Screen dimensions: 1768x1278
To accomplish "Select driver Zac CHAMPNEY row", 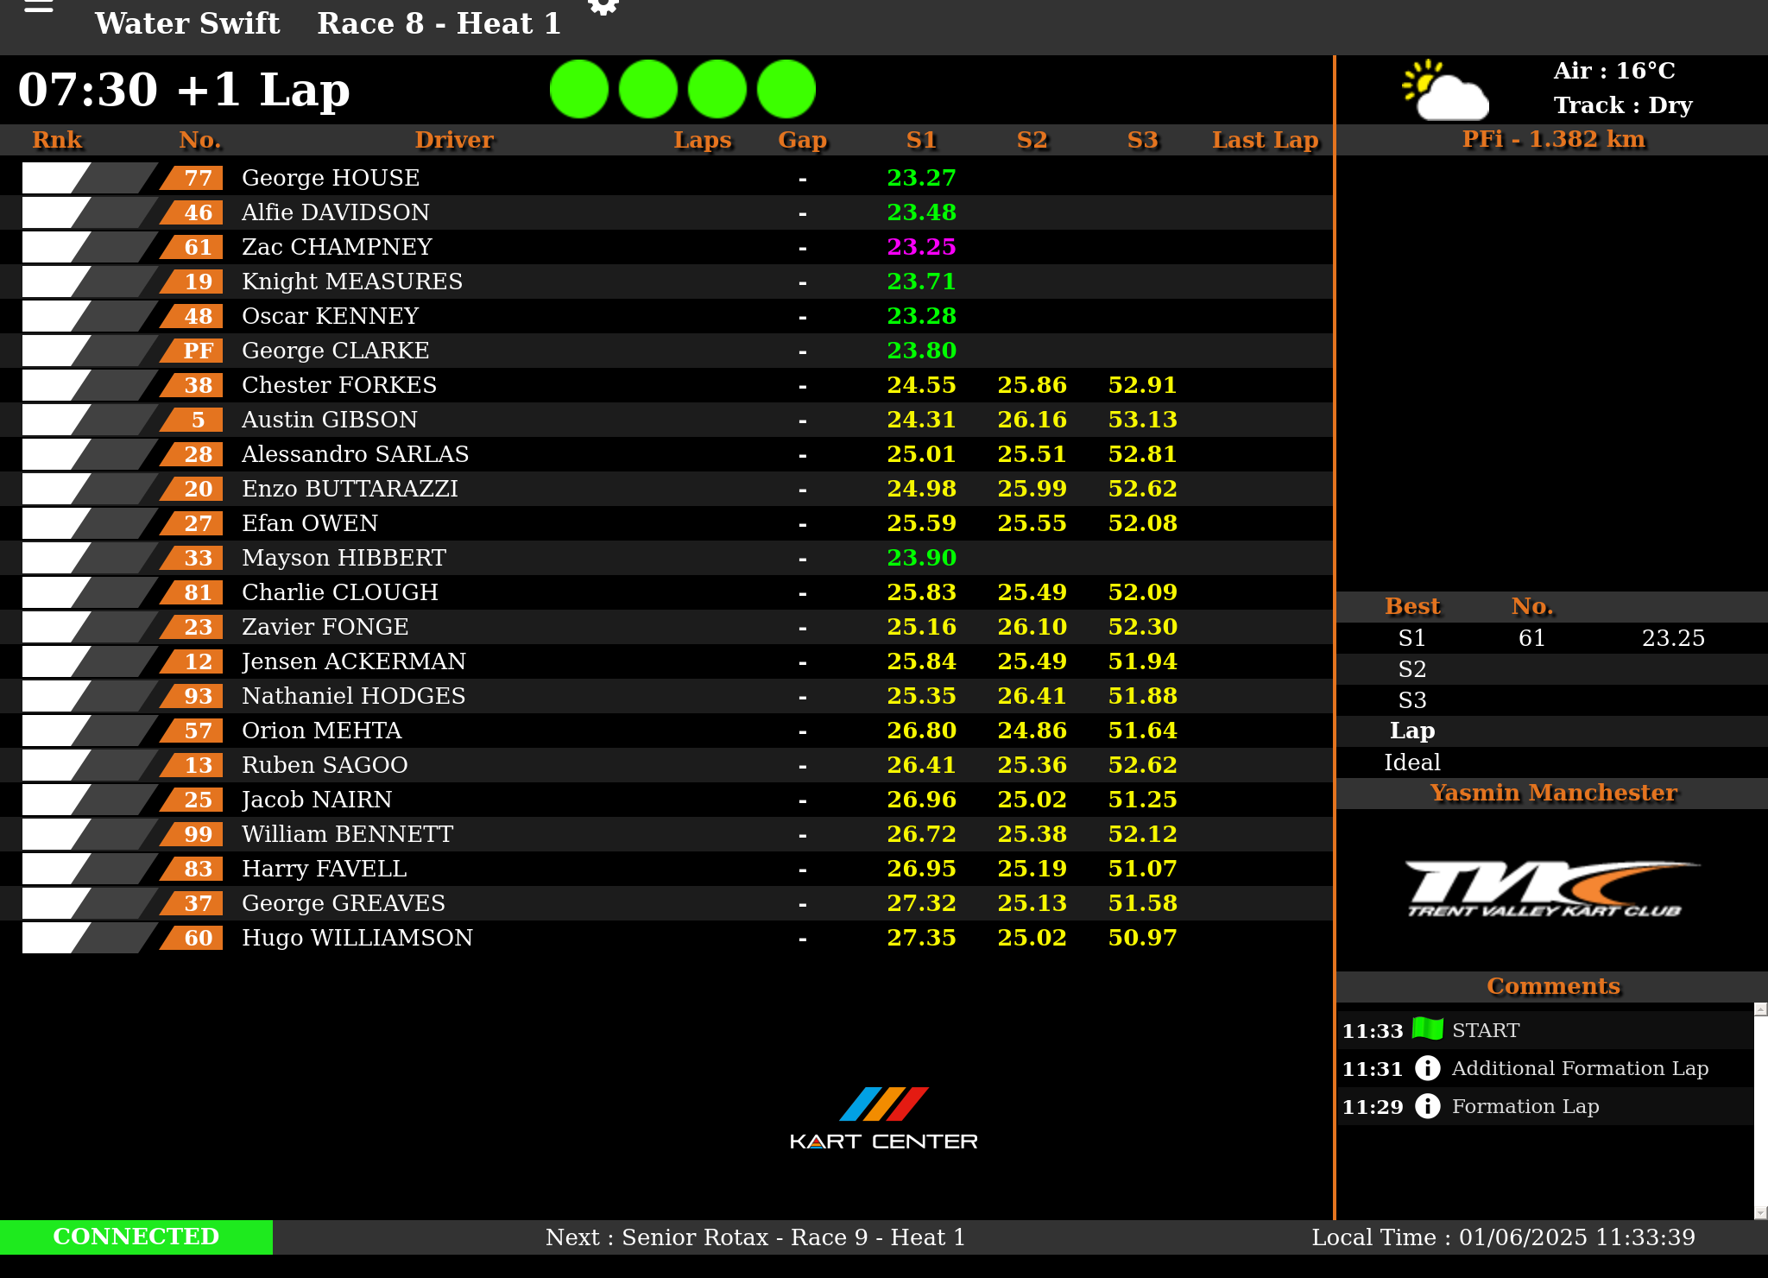I will pos(337,247).
